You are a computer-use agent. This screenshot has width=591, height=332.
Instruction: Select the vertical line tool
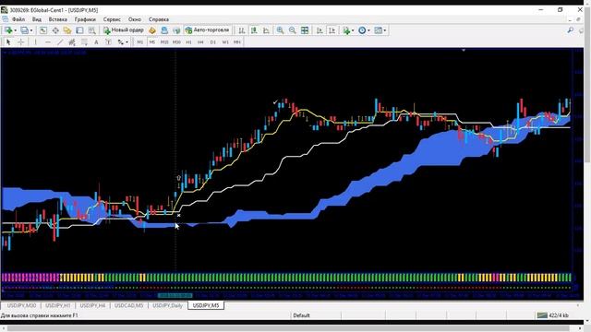coord(35,42)
